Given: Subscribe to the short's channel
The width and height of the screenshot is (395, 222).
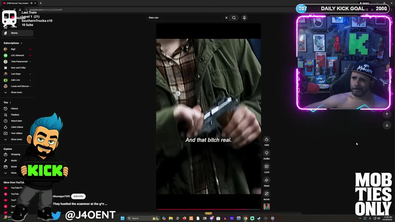Looking at the screenshot, I should [x=78, y=196].
